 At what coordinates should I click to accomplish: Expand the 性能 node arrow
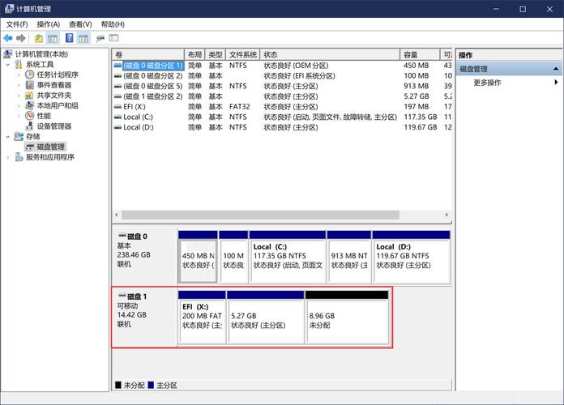coord(19,116)
